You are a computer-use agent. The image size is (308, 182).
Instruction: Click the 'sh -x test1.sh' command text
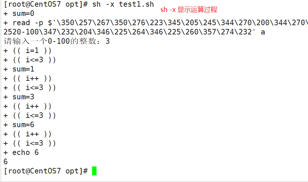coord(123,4)
